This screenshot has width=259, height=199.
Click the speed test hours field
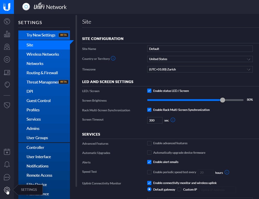(206, 172)
